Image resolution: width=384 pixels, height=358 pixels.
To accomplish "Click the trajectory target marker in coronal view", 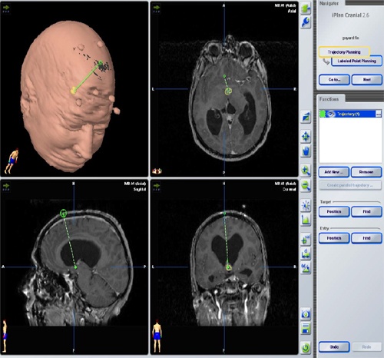I will (x=228, y=267).
